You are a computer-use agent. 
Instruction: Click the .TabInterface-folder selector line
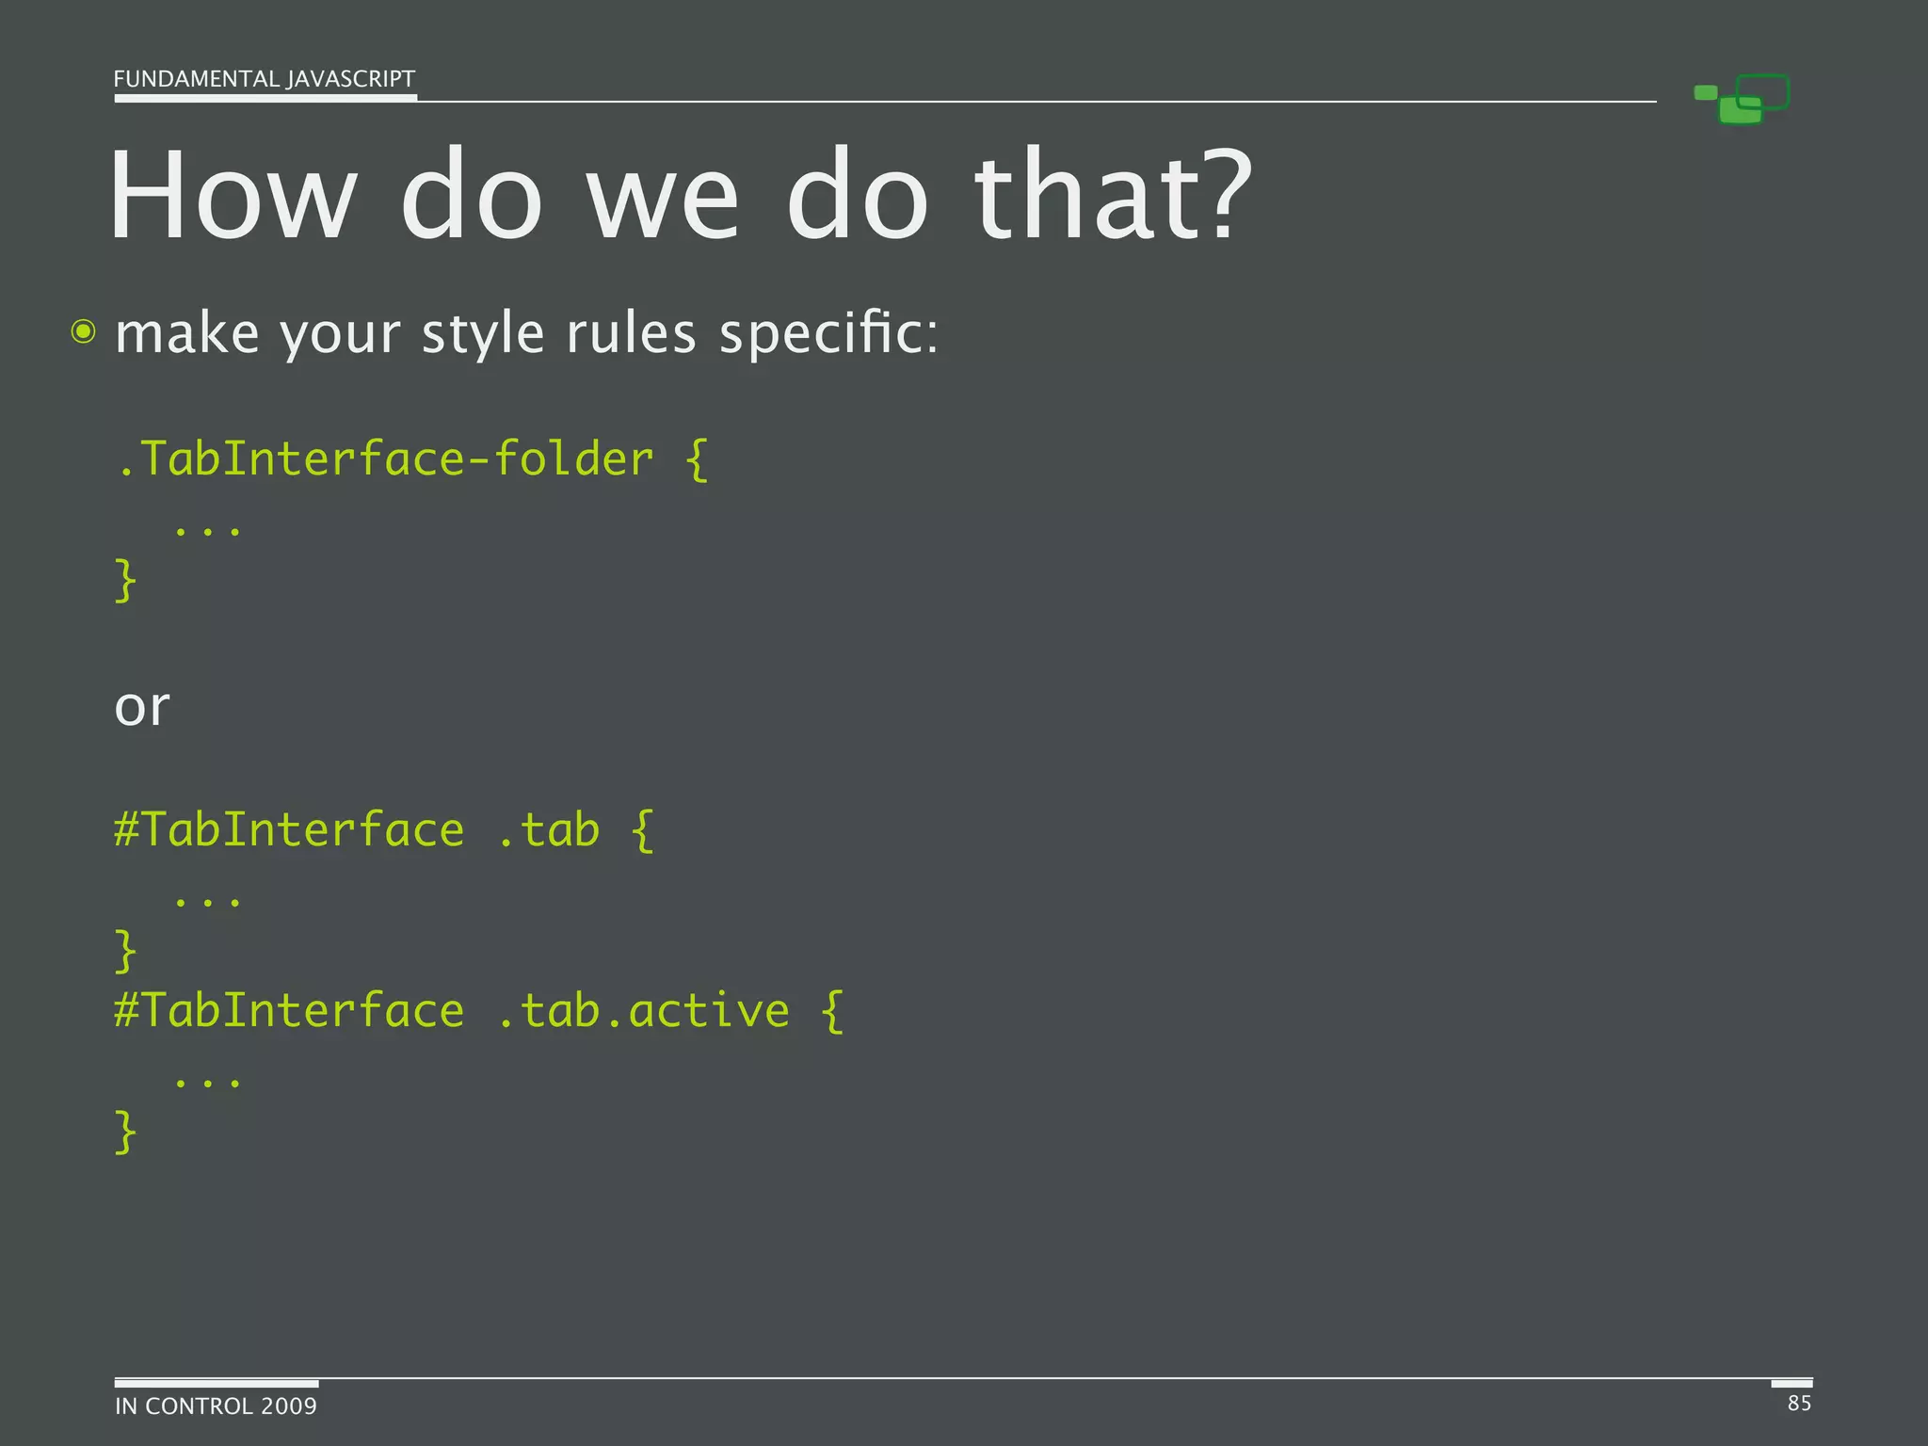click(x=410, y=460)
